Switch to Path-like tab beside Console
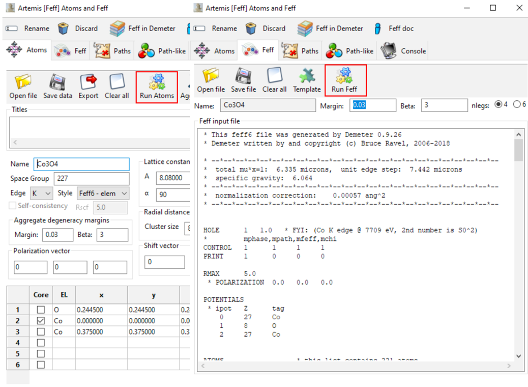 349,51
